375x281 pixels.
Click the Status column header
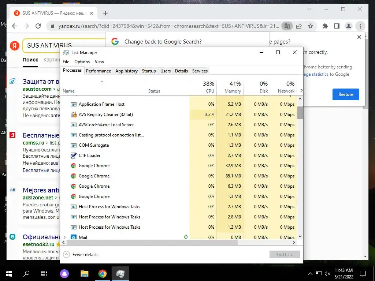click(168, 87)
